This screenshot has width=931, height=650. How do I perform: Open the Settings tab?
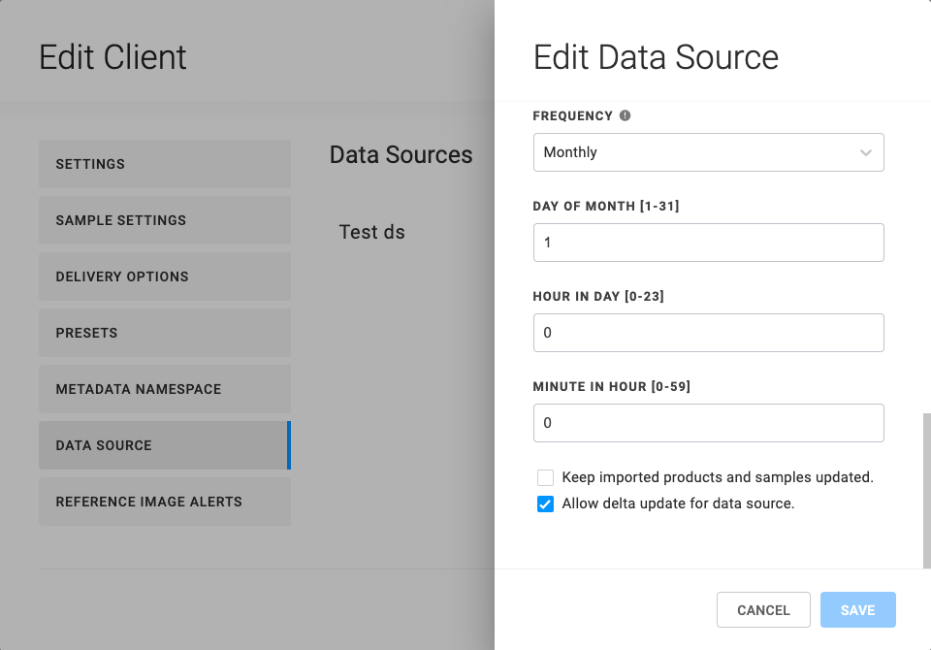tap(164, 164)
